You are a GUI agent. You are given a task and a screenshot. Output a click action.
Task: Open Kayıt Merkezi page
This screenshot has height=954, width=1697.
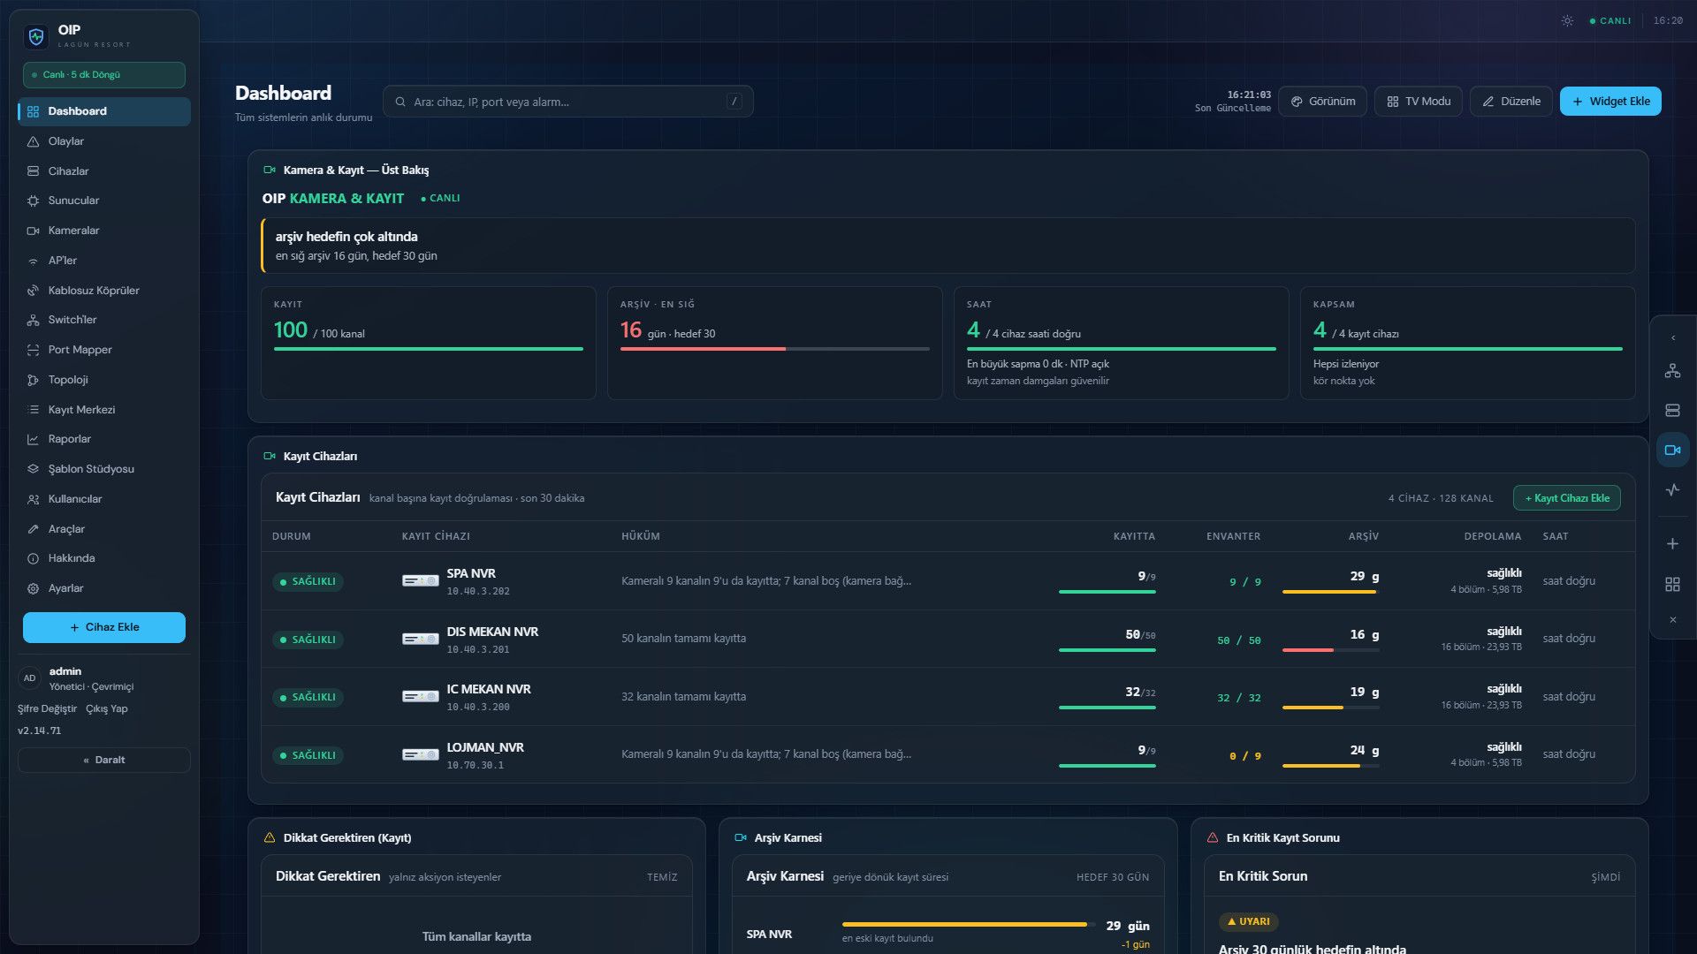pyautogui.click(x=104, y=410)
